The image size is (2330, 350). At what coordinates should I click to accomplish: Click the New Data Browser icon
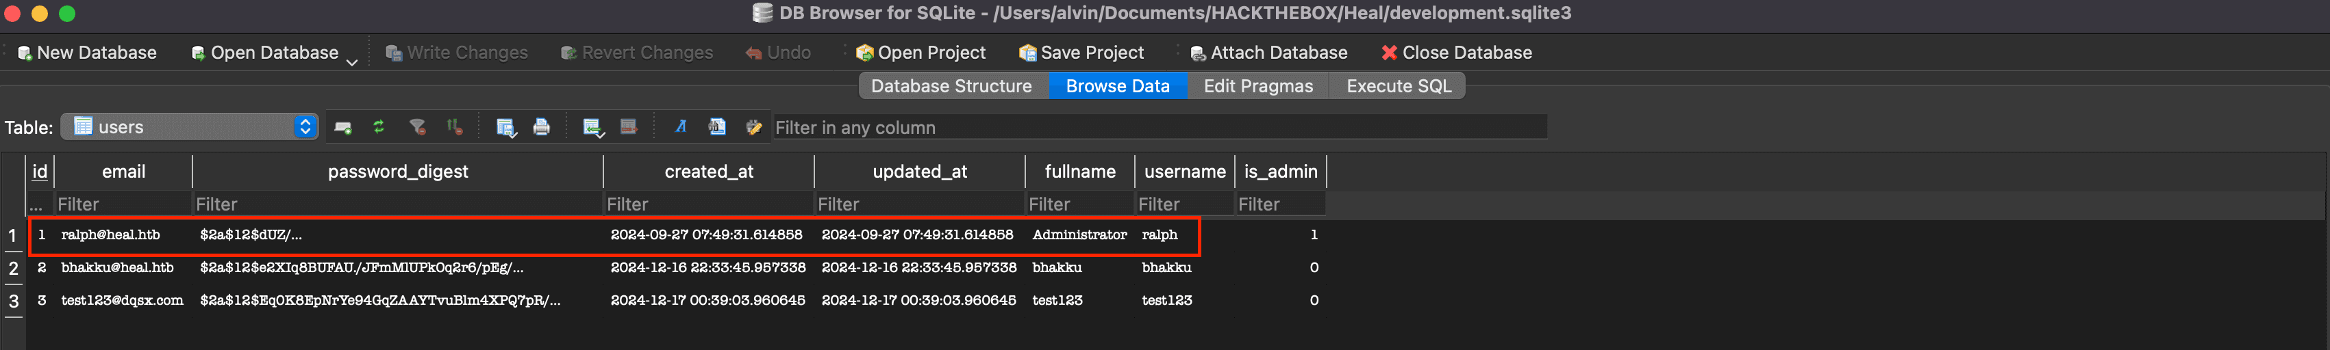click(342, 127)
